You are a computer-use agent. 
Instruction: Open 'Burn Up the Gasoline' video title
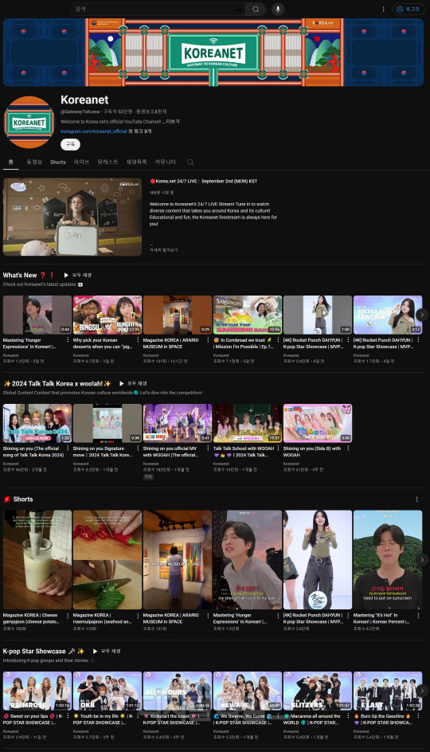coord(382,719)
